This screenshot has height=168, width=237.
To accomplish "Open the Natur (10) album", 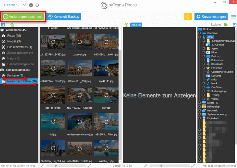I will click(14, 58).
